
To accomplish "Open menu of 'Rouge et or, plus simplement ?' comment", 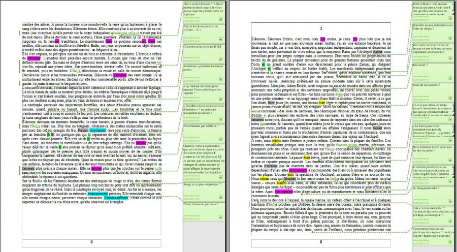I will pos(221,197).
